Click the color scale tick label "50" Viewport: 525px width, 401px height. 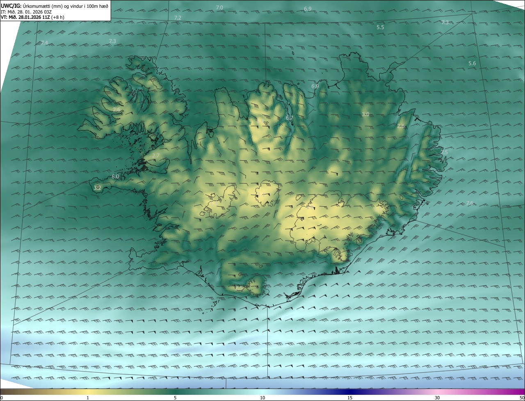tap(522, 398)
